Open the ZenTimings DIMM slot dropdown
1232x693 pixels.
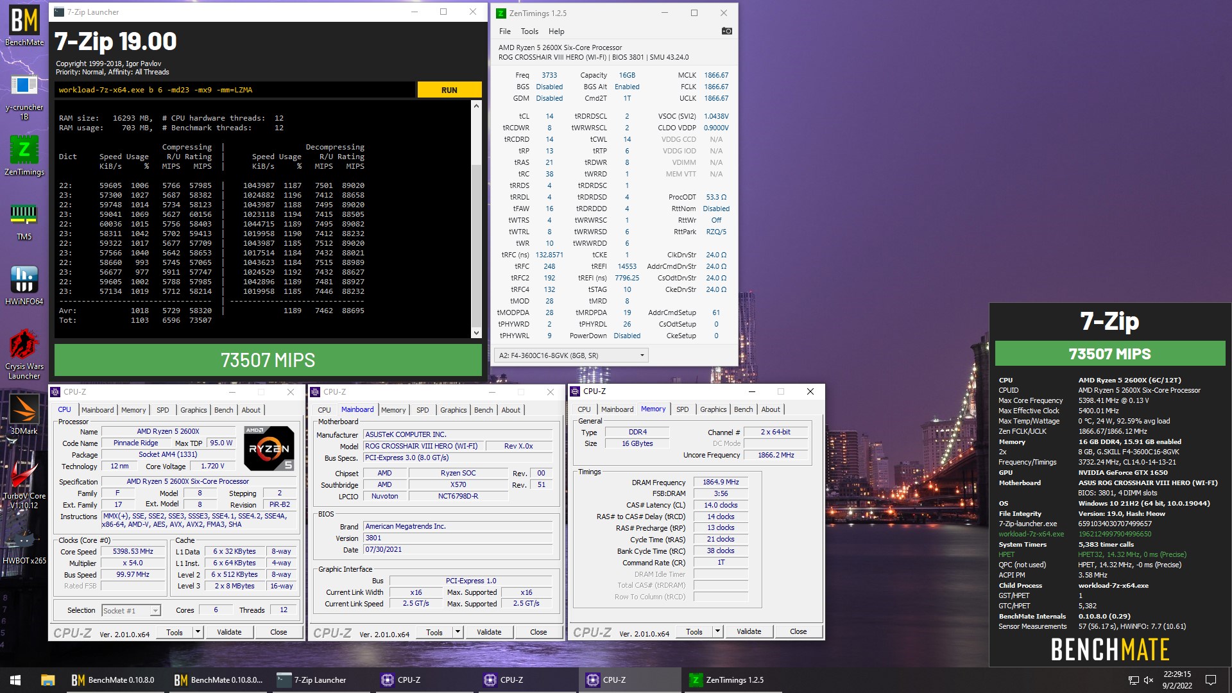click(571, 355)
